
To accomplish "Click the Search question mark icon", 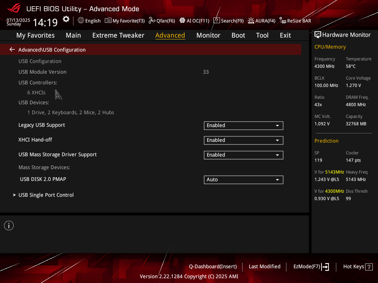I will [x=216, y=21].
